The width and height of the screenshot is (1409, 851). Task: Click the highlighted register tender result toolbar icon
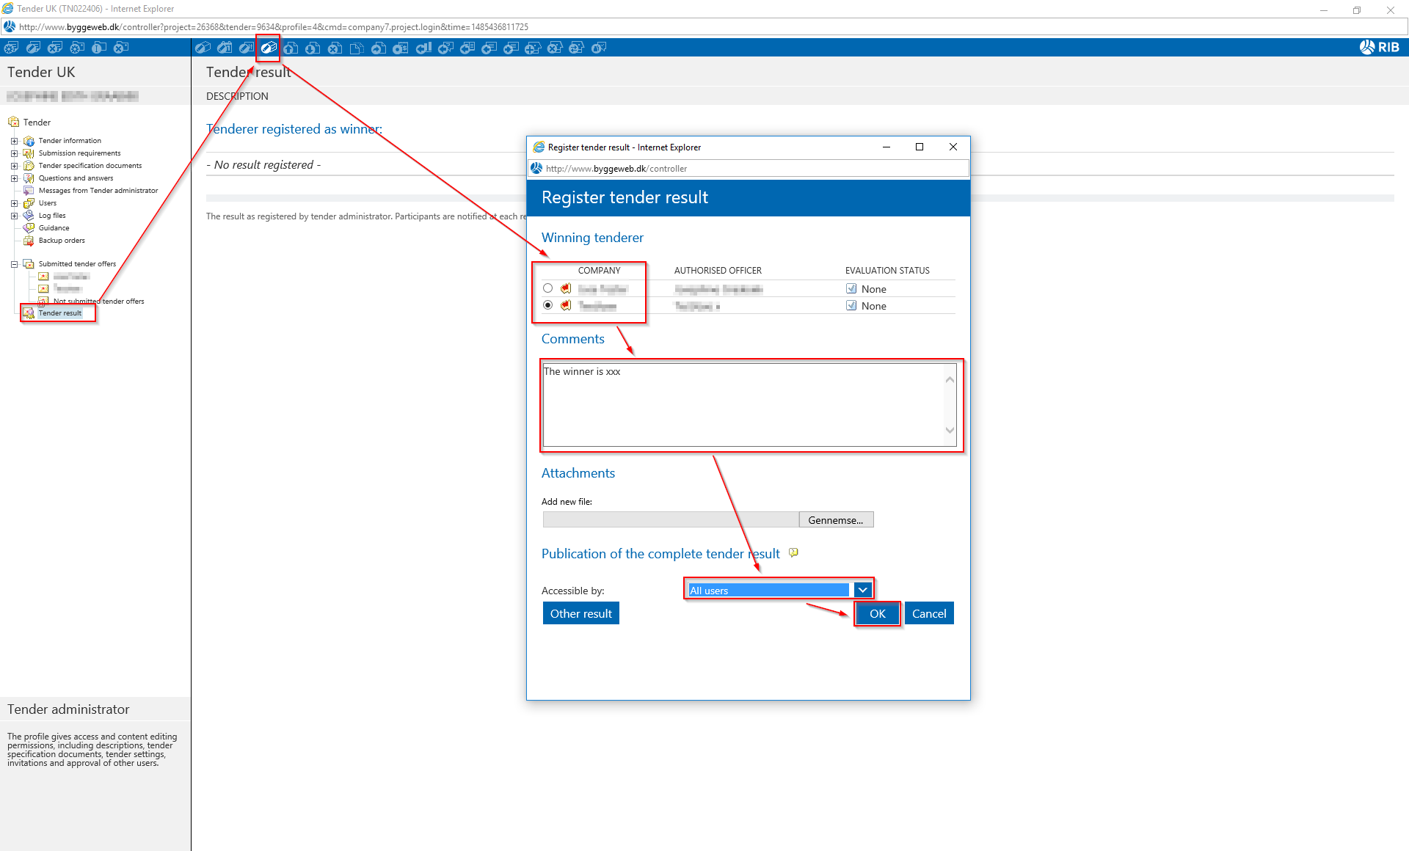(x=269, y=48)
